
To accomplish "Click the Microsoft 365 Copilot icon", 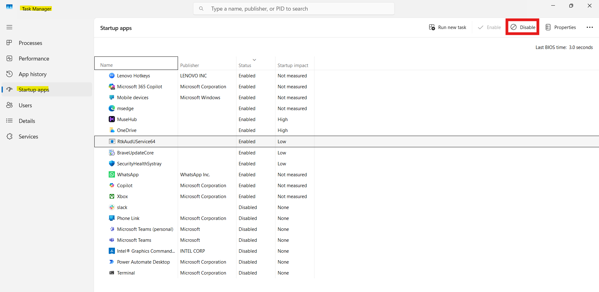I will coord(111,86).
